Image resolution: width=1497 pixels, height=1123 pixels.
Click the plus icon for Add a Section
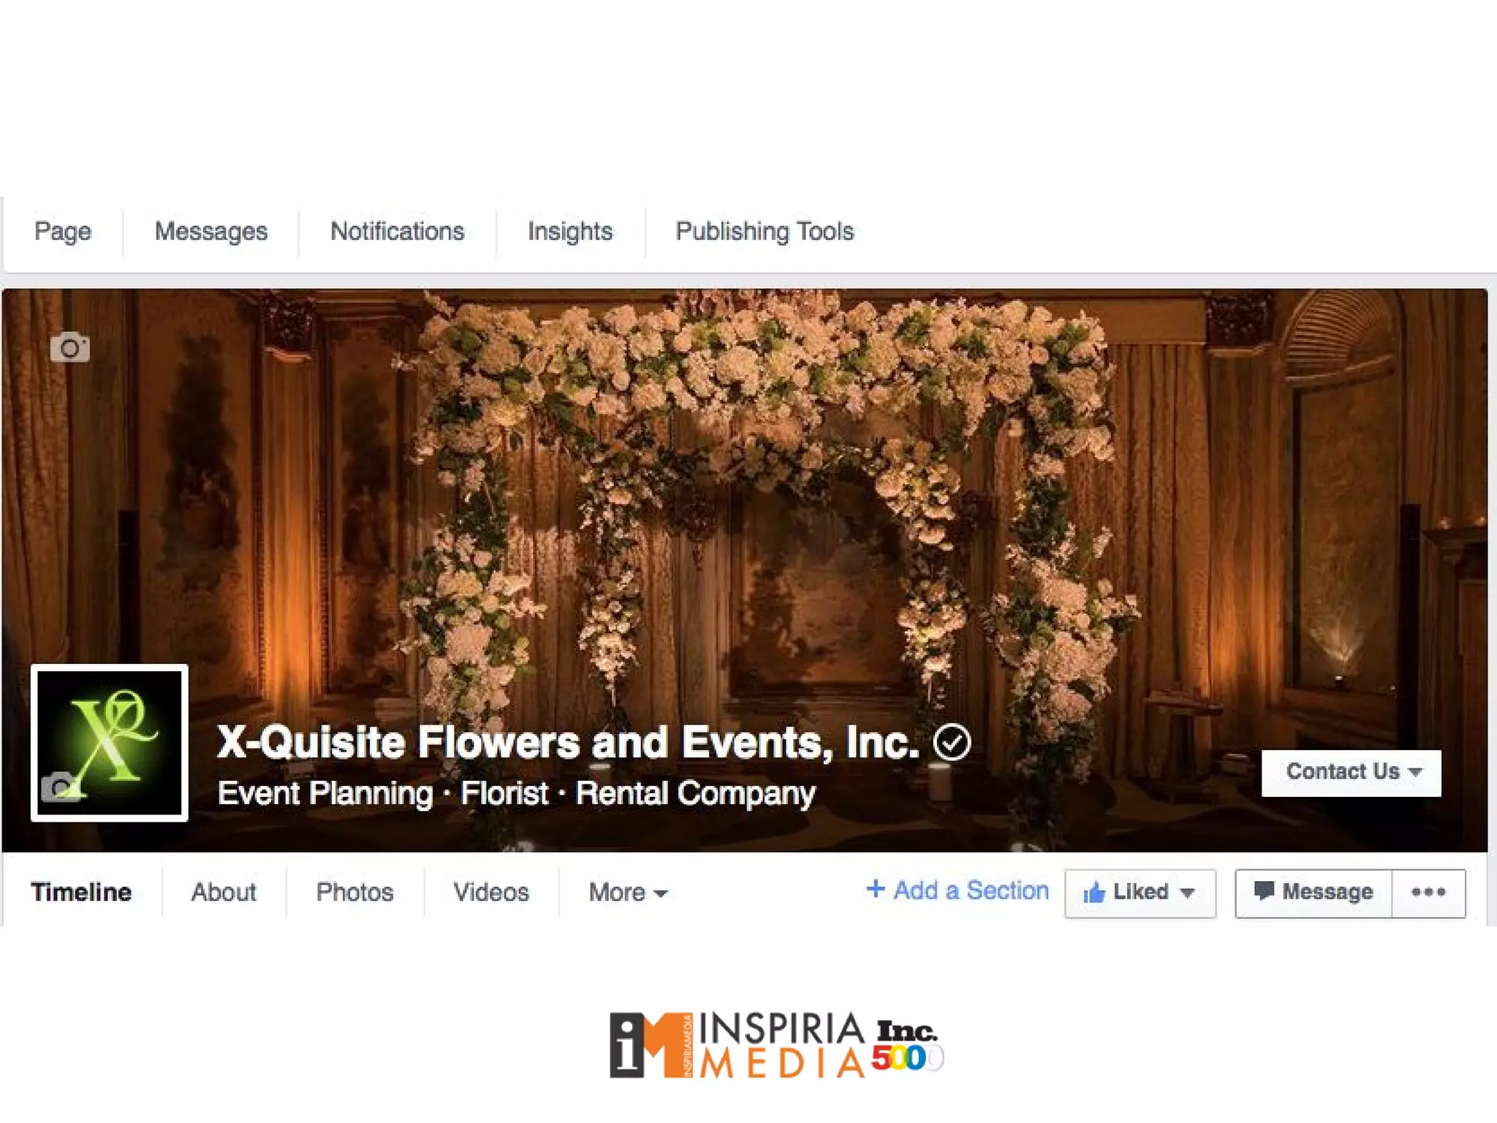pyautogui.click(x=875, y=889)
